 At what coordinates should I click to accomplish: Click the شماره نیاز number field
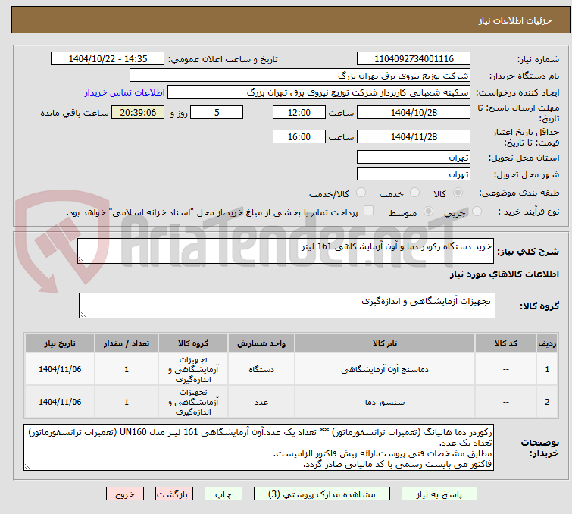[414, 59]
